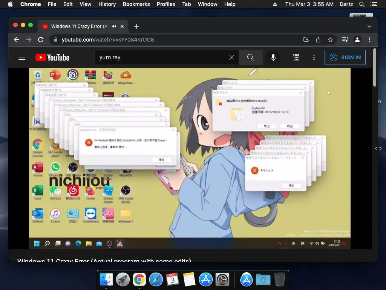
Task: Install app from address bar icon
Action: click(306, 40)
